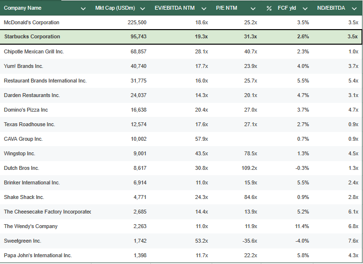The width and height of the screenshot is (363, 264).
Task: Select Wingstop Inc. company name
Action: [x=19, y=153]
